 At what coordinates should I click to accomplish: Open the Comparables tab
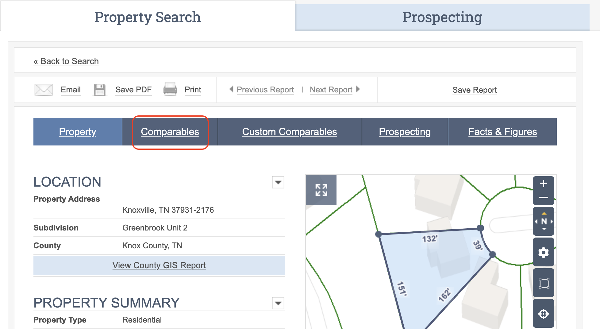(170, 132)
